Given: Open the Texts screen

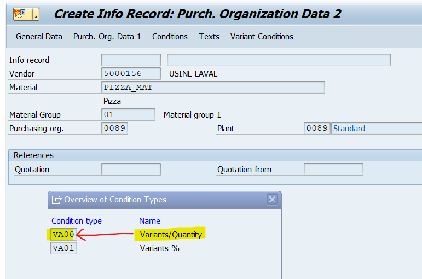Looking at the screenshot, I should (209, 37).
